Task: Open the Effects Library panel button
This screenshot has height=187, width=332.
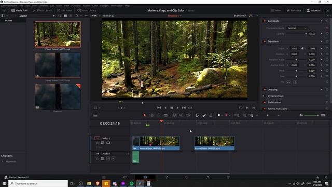Action: (43, 10)
